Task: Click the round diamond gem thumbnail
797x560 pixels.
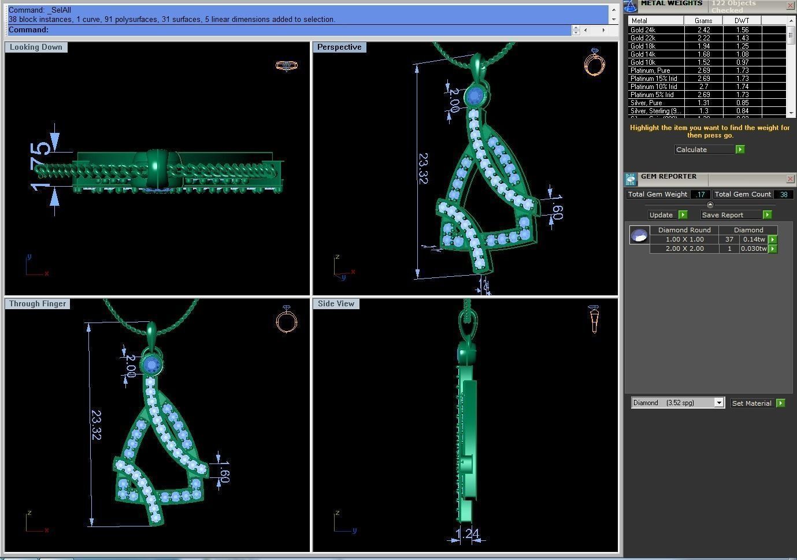Action: [639, 235]
